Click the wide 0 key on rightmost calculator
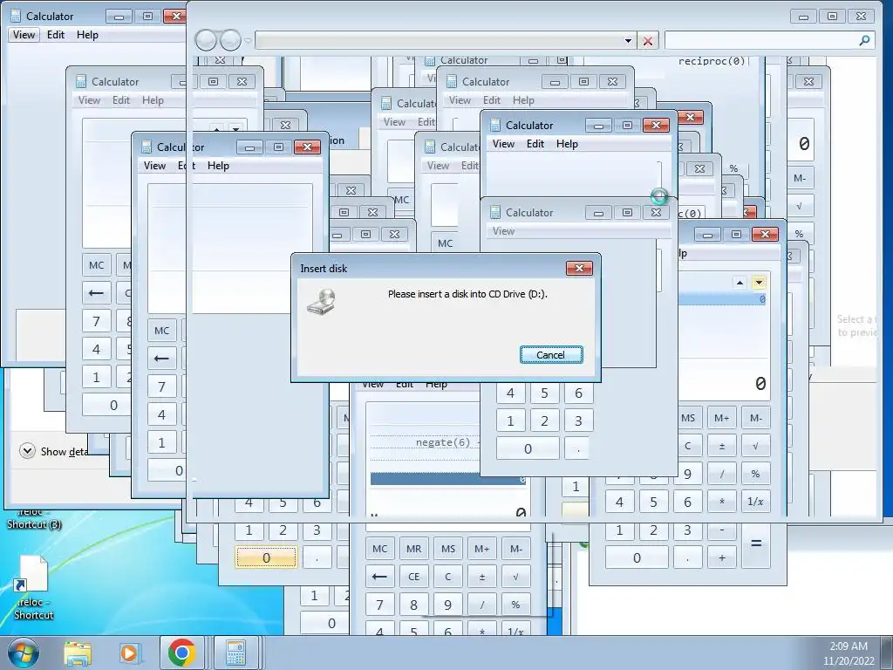Image resolution: width=893 pixels, height=670 pixels. point(637,557)
